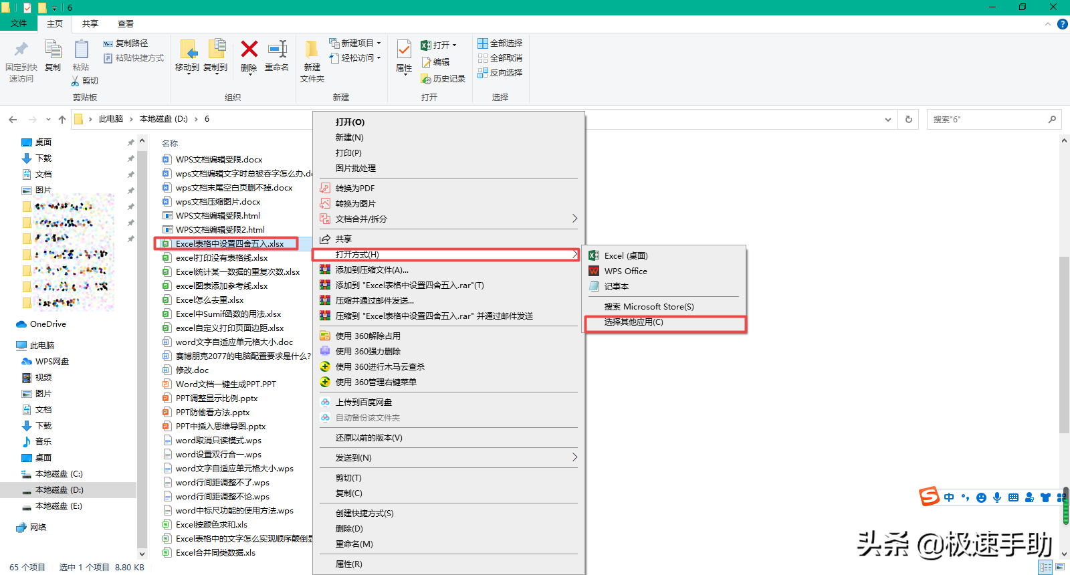The width and height of the screenshot is (1070, 575).
Task: Click the Select All icon
Action: (x=483, y=43)
